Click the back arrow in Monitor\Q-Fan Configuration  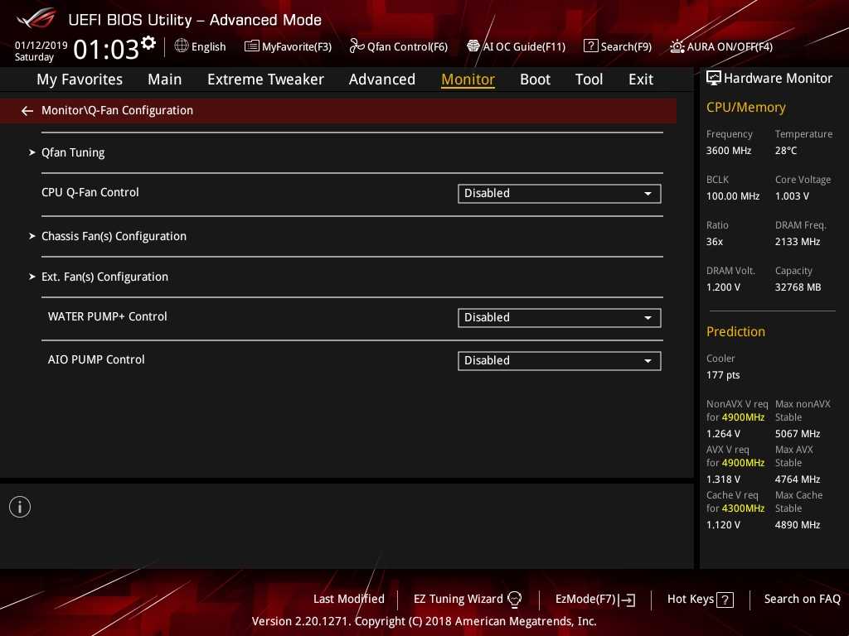point(27,110)
